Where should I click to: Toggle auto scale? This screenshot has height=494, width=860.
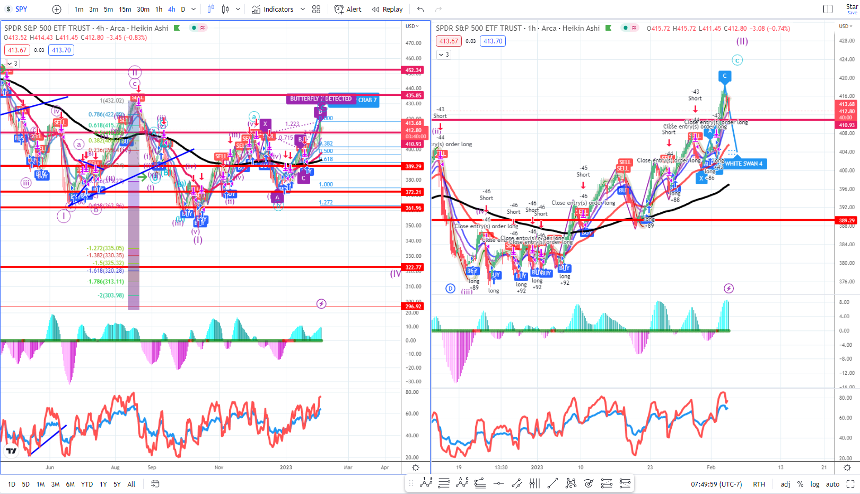833,484
